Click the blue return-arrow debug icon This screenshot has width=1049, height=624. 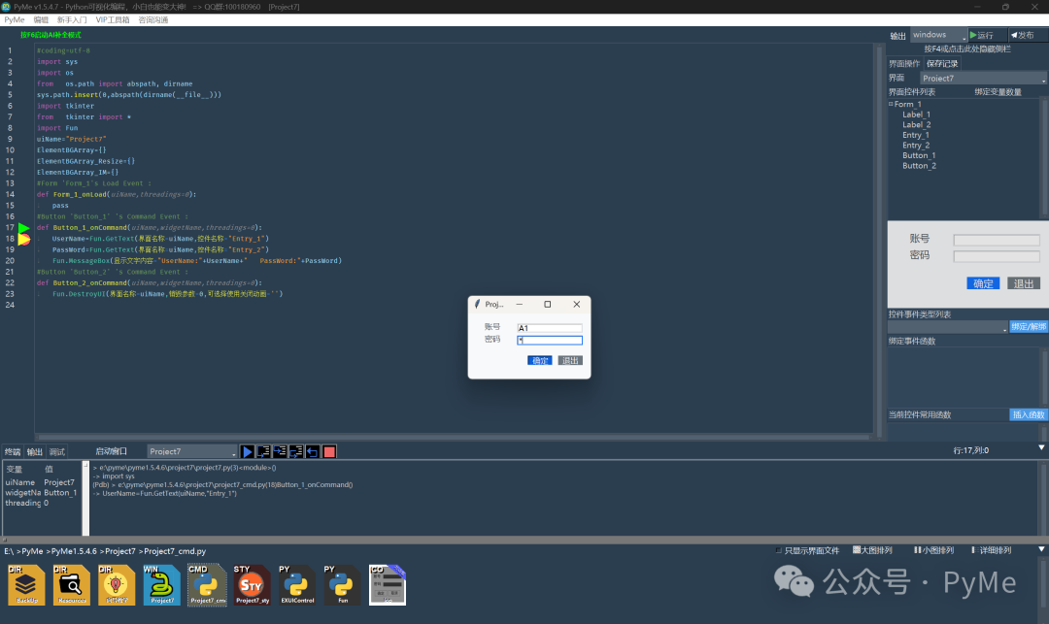coord(313,451)
